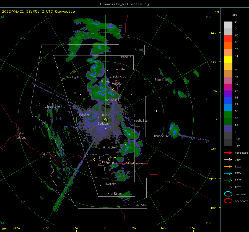Viewport: 249px width, 232px height.
Task: Click the Sylvan label
Action: [x=106, y=81]
